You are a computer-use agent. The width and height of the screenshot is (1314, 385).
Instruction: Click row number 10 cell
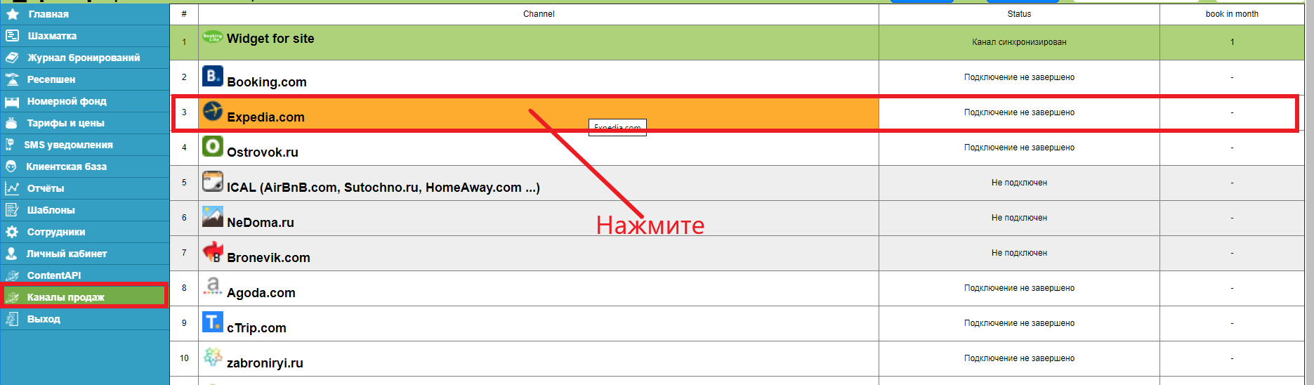point(184,358)
